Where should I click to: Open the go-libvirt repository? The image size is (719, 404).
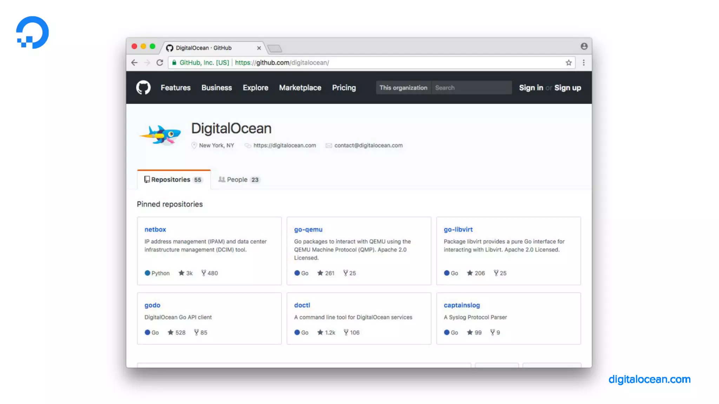pos(458,229)
